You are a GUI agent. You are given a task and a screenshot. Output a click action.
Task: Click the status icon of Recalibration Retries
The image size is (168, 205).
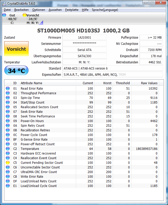(8, 130)
